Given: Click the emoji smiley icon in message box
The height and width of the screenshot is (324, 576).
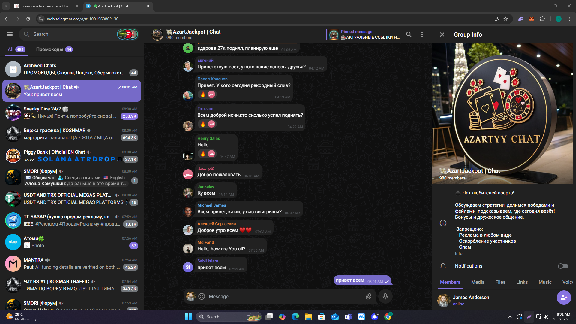Looking at the screenshot, I should pos(202,296).
